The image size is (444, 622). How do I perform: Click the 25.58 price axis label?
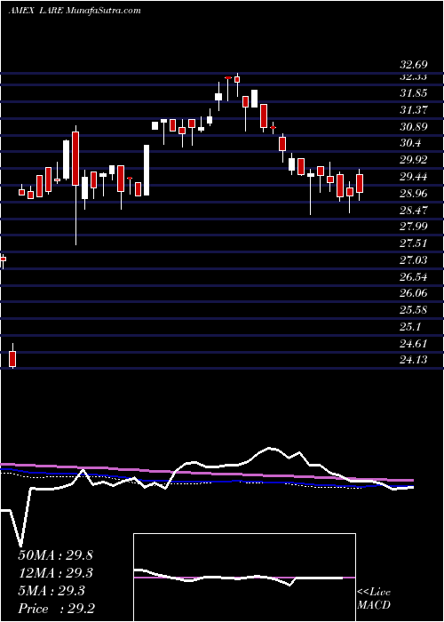pos(413,310)
